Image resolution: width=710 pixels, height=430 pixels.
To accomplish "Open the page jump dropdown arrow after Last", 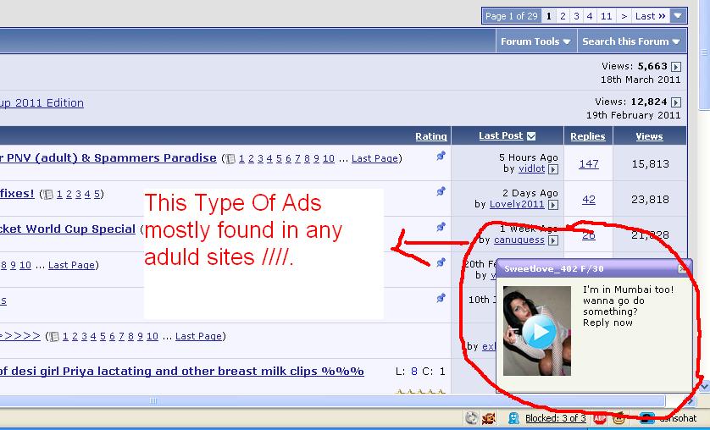I will pyautogui.click(x=678, y=16).
